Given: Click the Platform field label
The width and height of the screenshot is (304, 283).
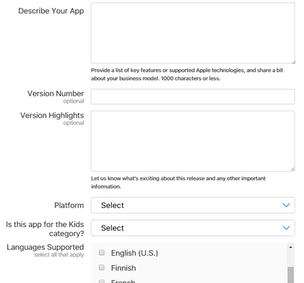Looking at the screenshot, I should (x=69, y=205).
